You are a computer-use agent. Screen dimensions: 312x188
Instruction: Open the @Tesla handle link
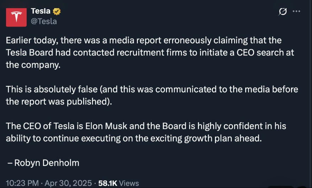point(44,21)
